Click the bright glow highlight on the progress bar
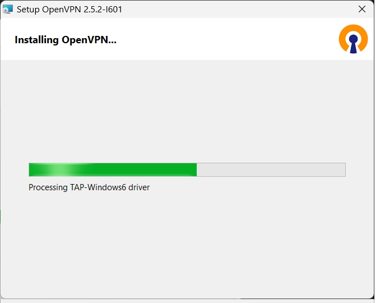 (x=61, y=169)
